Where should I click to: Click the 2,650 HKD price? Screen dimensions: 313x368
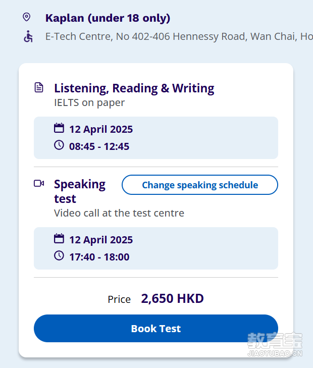point(173,298)
